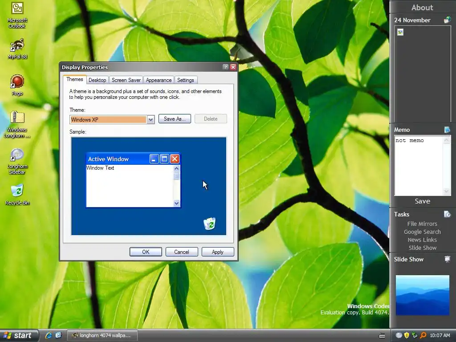Click the sample window scroll up arrow
Screen dimensions: 456x342
176,168
